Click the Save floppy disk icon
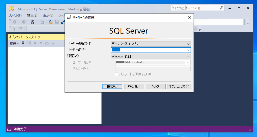Viewport: 257px width, 137px height. tap(57, 22)
